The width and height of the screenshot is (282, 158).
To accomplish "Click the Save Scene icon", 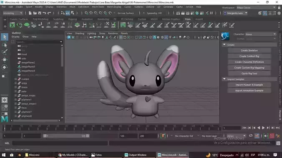I will click(40, 13).
